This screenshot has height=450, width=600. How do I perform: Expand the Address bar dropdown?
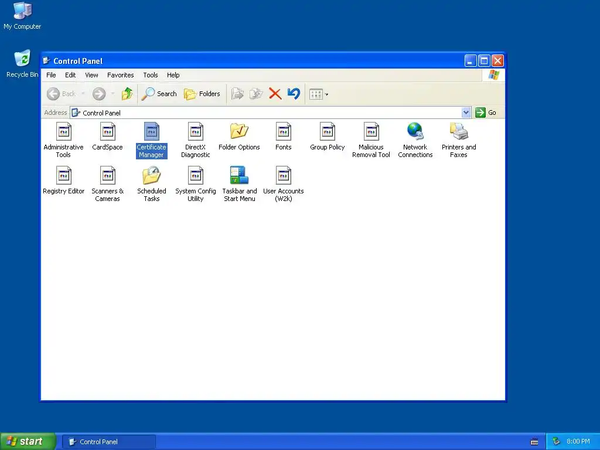tap(466, 112)
